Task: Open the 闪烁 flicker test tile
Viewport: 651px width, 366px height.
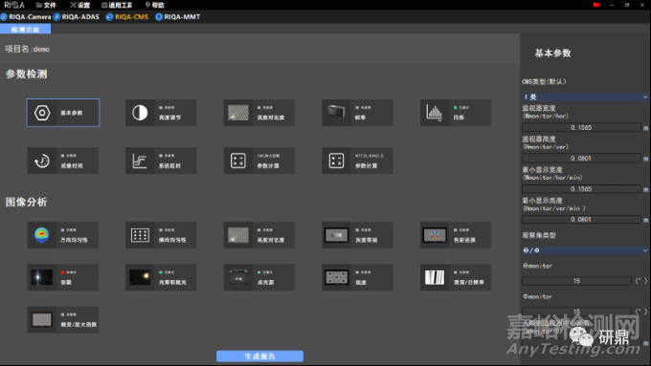Action: point(456,113)
